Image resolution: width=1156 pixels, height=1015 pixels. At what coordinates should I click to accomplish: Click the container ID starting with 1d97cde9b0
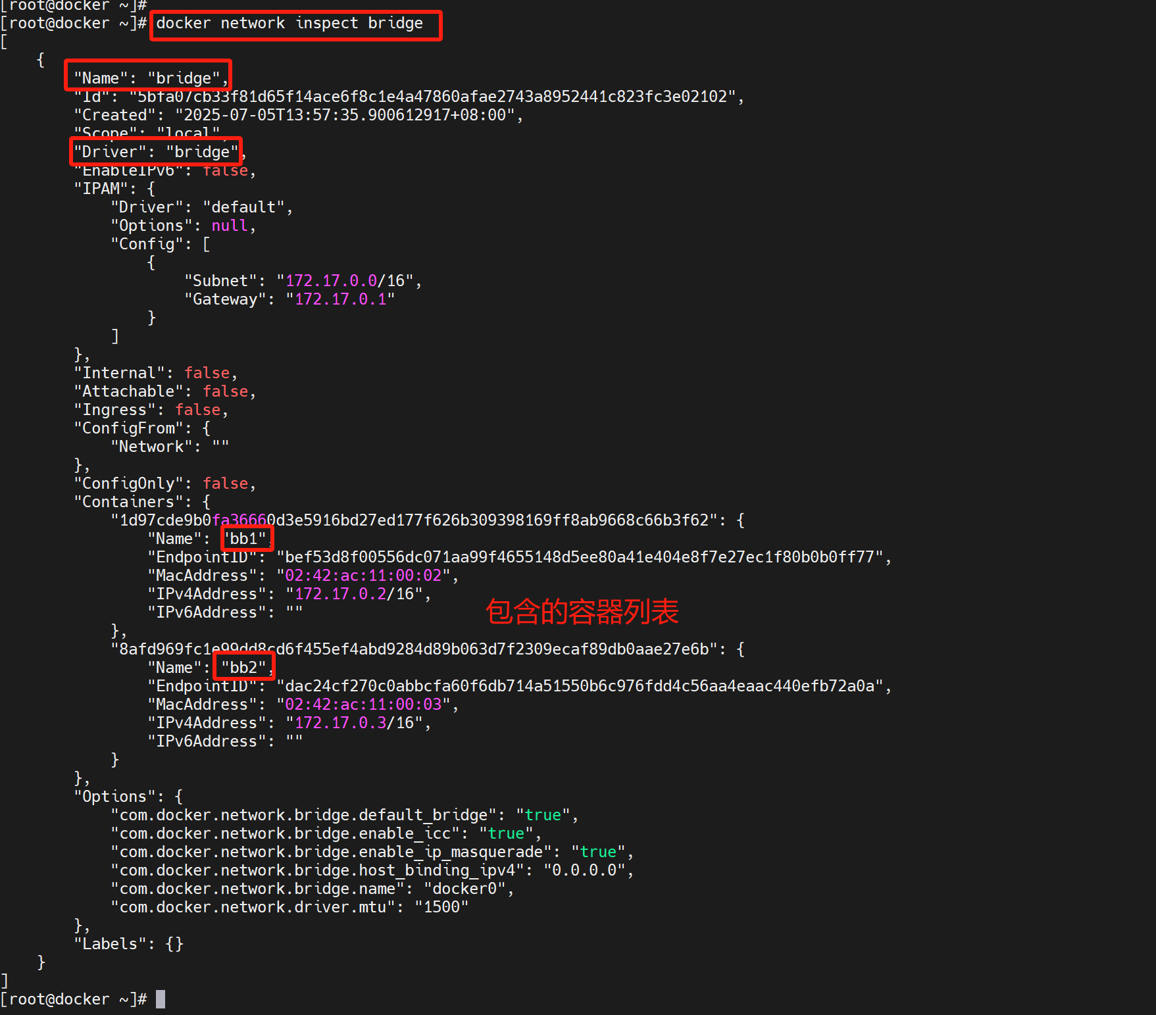pos(413,520)
